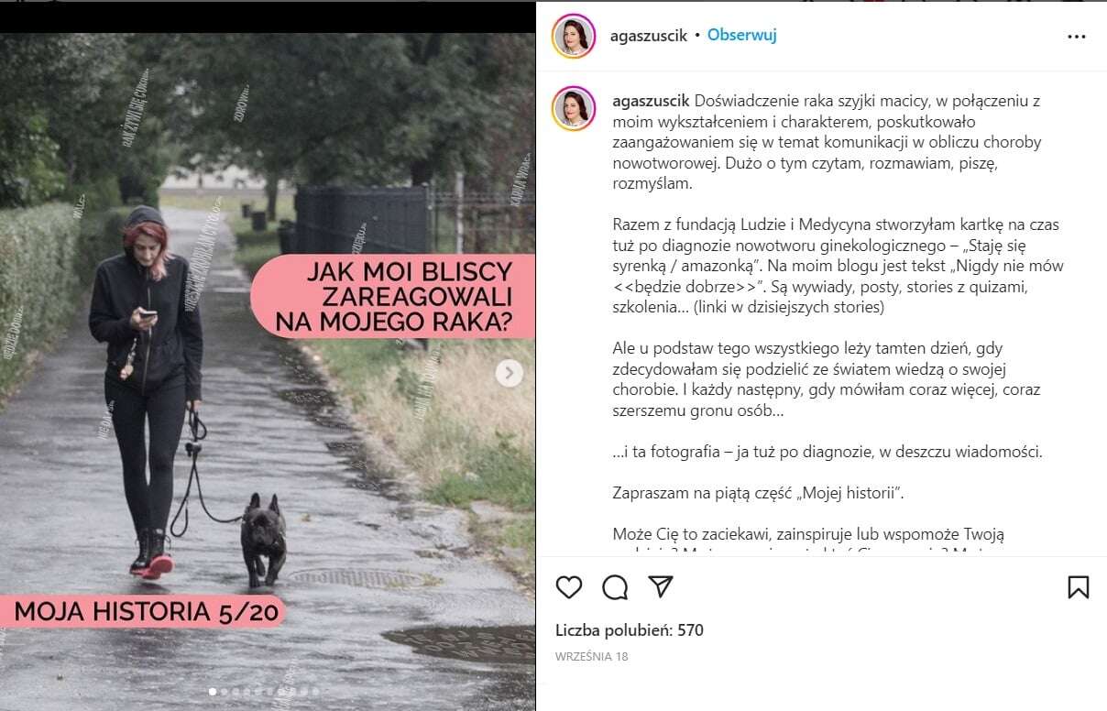
Task: Click the pink JAK MOI BLISCY ZAREAGOWALI banner
Action: (392, 296)
